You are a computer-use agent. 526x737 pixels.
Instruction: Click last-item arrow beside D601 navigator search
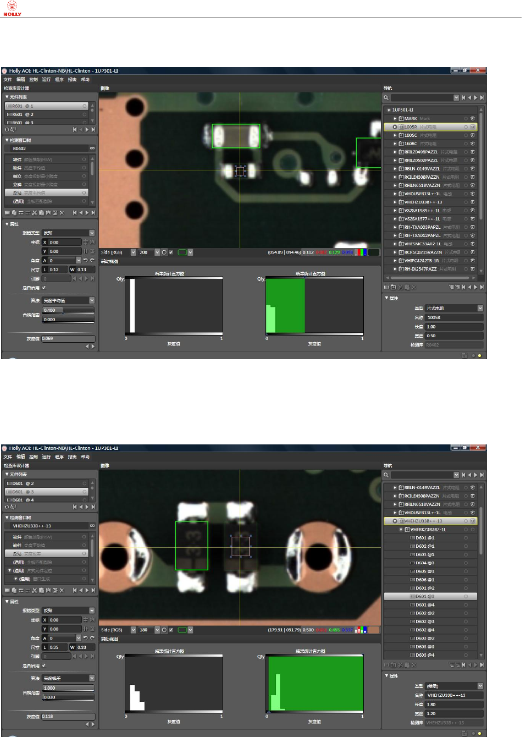482,475
